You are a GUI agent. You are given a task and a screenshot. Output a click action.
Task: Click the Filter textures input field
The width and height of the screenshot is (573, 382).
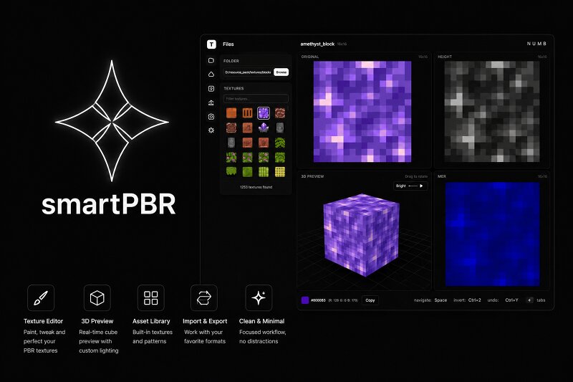pos(256,99)
